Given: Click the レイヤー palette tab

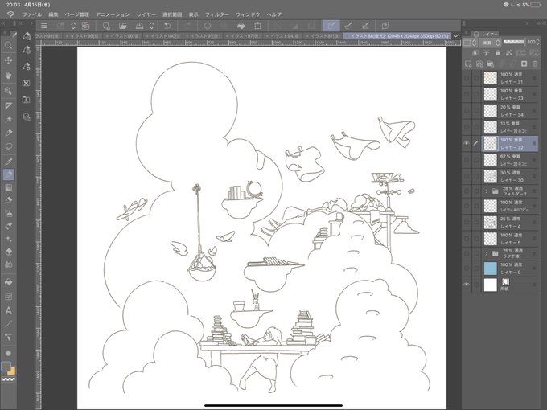Looking at the screenshot, I should point(487,34).
